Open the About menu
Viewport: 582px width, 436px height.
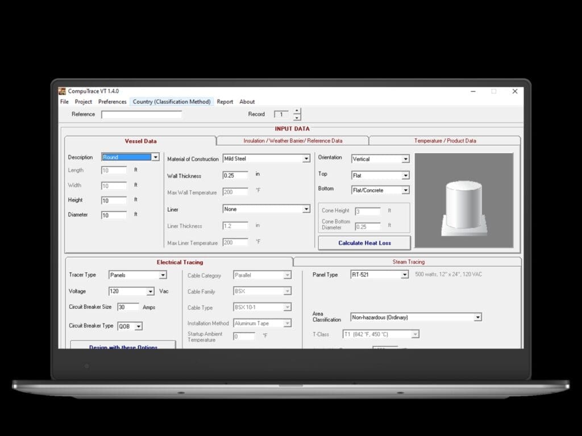tap(247, 102)
